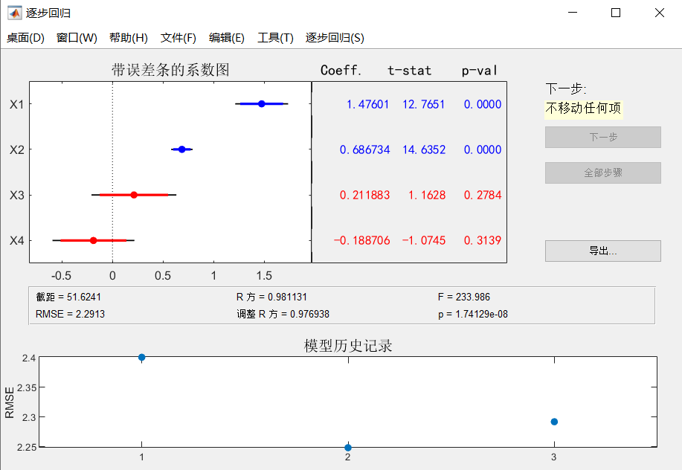This screenshot has width=682, height=470.
Task: Open the 帮助(H) menu
Action: coord(128,38)
